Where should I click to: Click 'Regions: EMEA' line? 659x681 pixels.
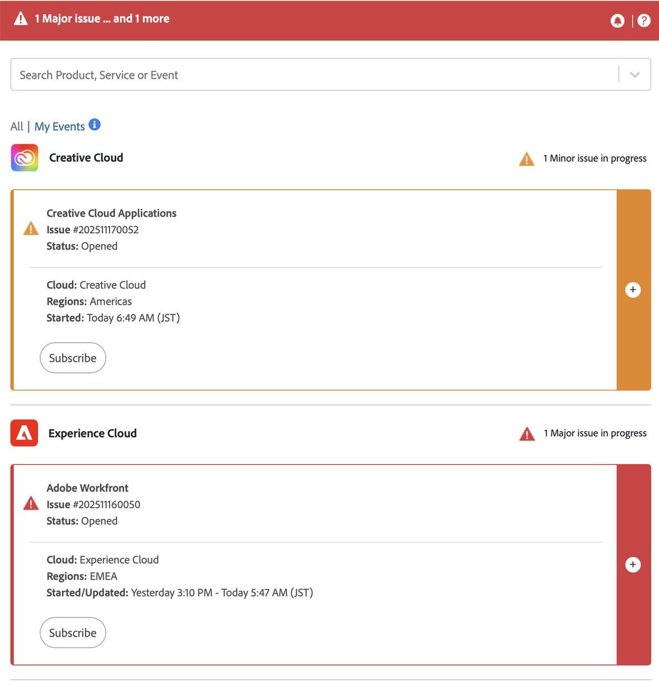tap(82, 576)
